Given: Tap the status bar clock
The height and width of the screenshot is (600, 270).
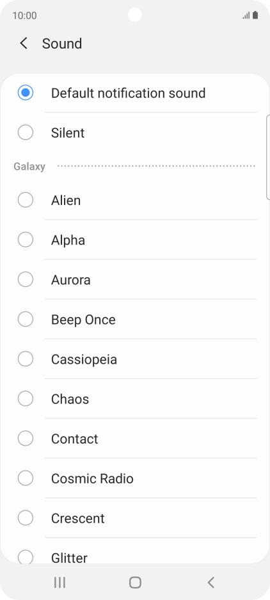Looking at the screenshot, I should click(x=24, y=15).
